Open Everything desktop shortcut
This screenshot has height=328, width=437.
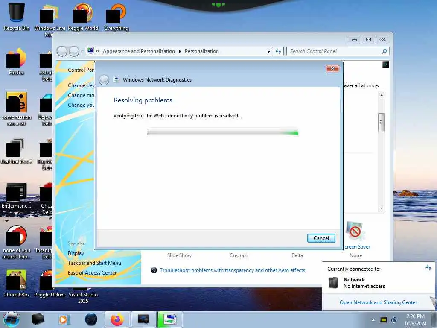coord(116,17)
